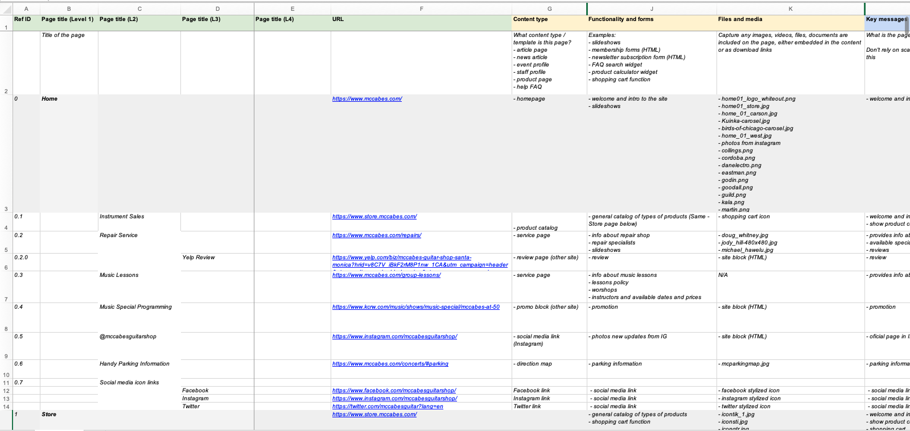
Task: Select the 'N/A' files cell
Action: [790, 287]
